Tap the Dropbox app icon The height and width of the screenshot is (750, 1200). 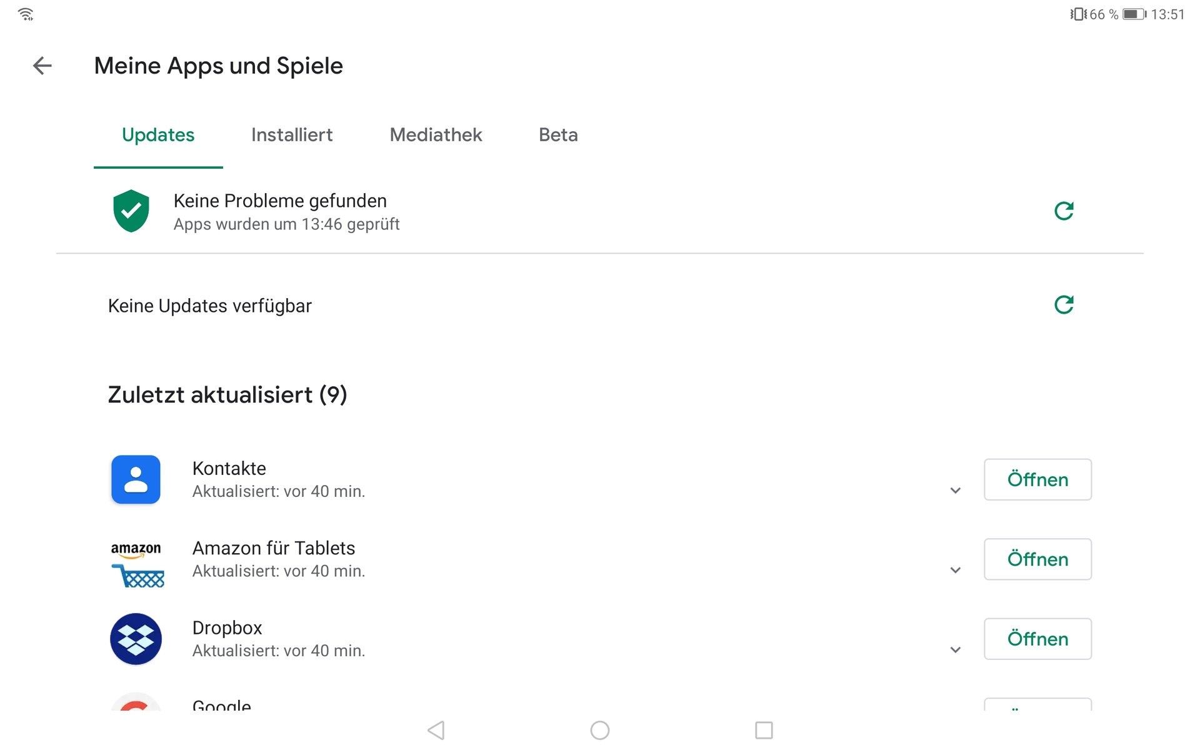click(x=136, y=639)
